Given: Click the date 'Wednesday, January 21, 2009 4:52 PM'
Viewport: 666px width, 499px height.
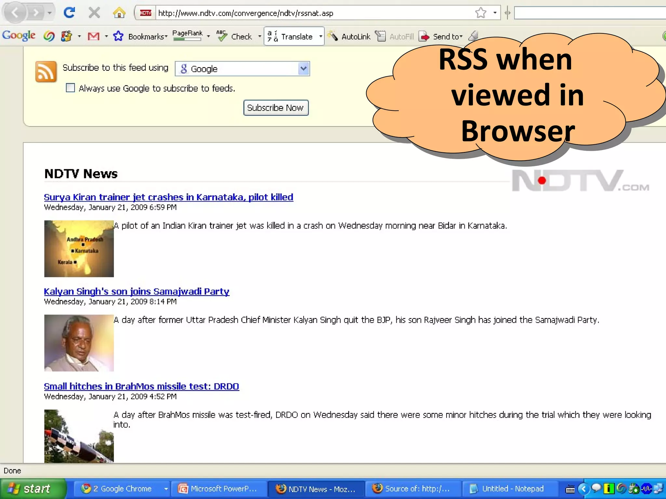Looking at the screenshot, I should click(110, 396).
